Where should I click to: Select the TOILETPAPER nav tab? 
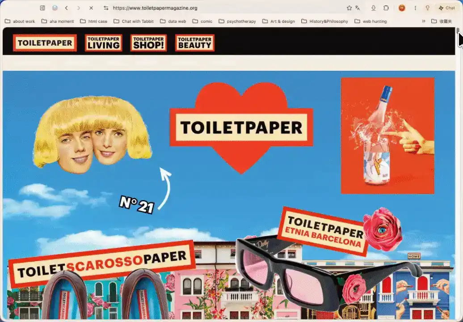pos(45,43)
